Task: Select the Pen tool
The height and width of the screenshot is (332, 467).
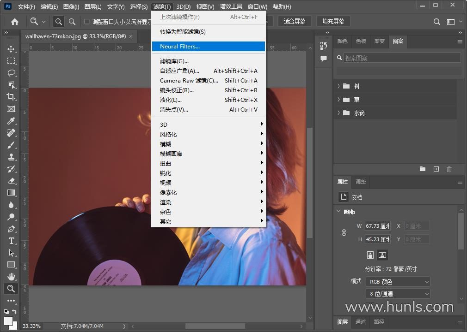Action: [11, 229]
